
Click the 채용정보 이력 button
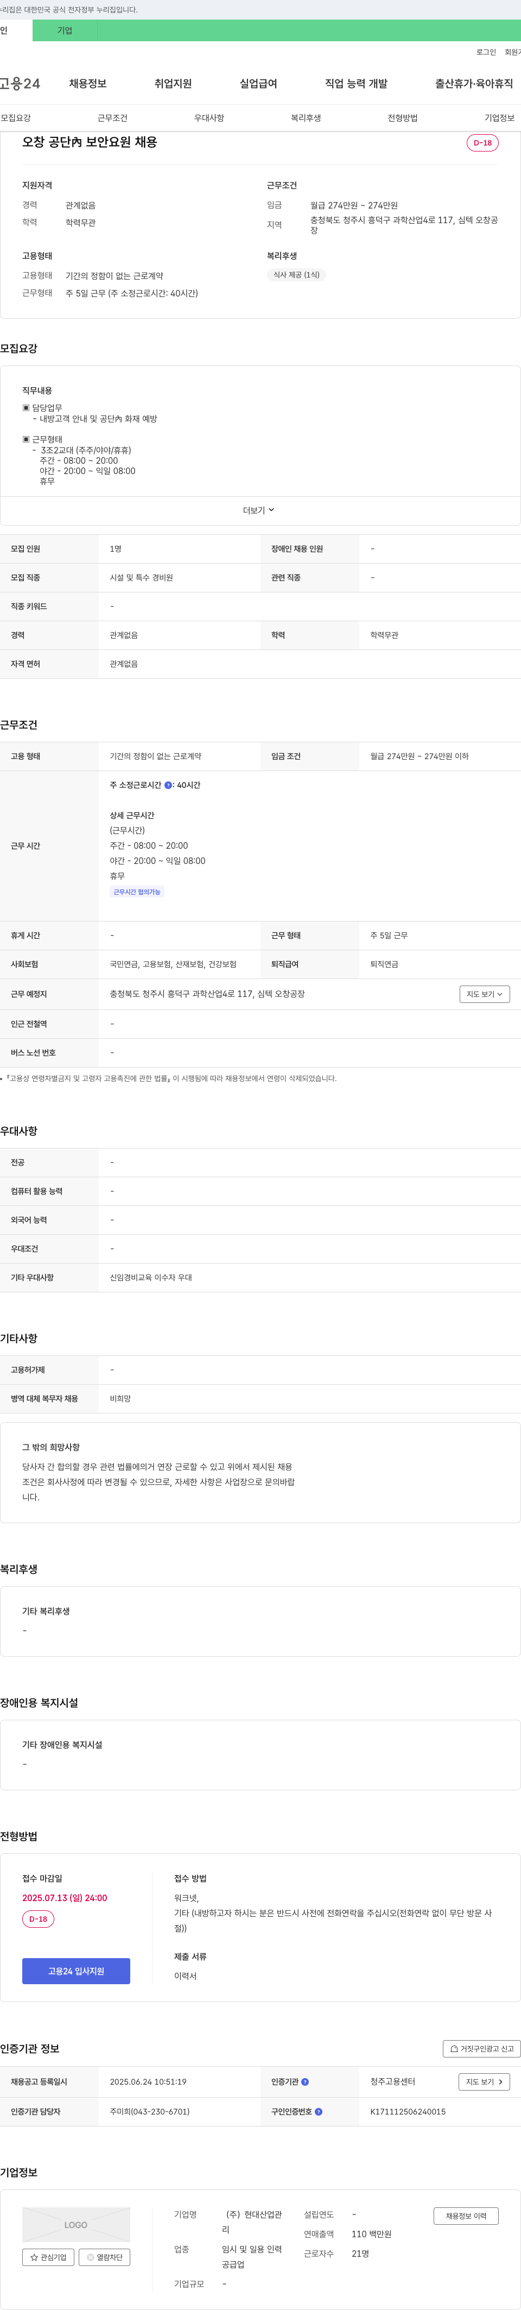pos(466,2216)
